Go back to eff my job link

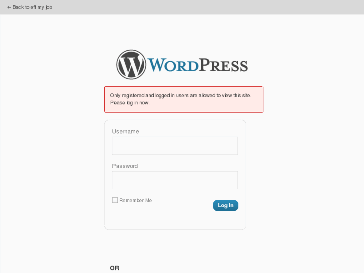click(x=30, y=7)
